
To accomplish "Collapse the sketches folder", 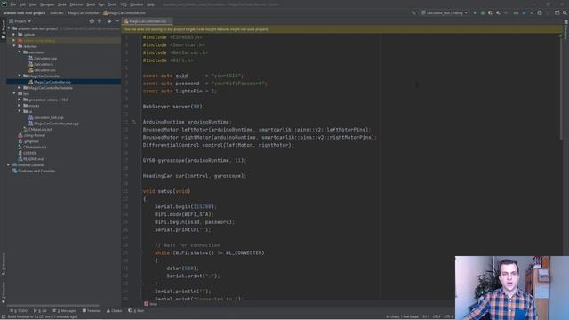I will click(x=14, y=46).
